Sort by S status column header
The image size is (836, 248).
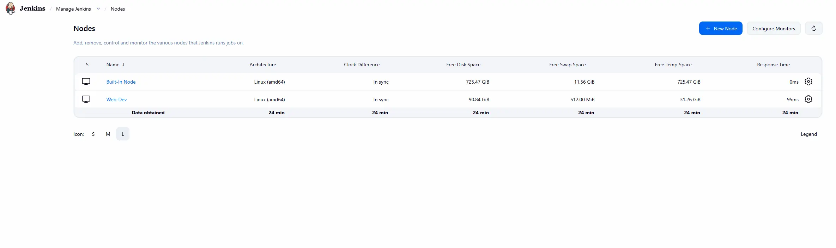click(87, 65)
